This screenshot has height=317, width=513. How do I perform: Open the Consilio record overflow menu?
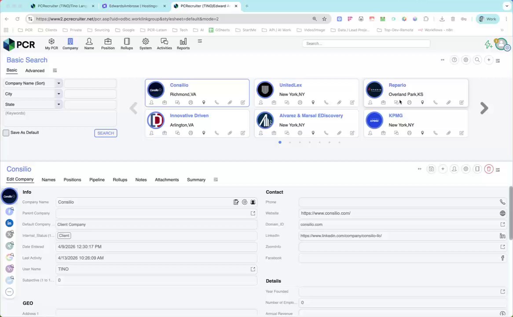(498, 170)
